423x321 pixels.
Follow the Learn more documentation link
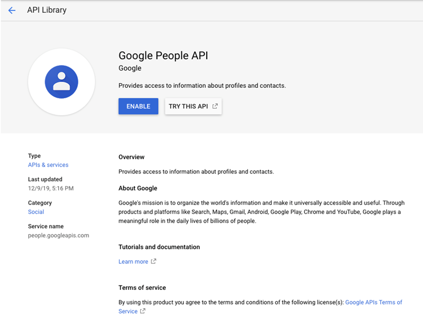133,261
